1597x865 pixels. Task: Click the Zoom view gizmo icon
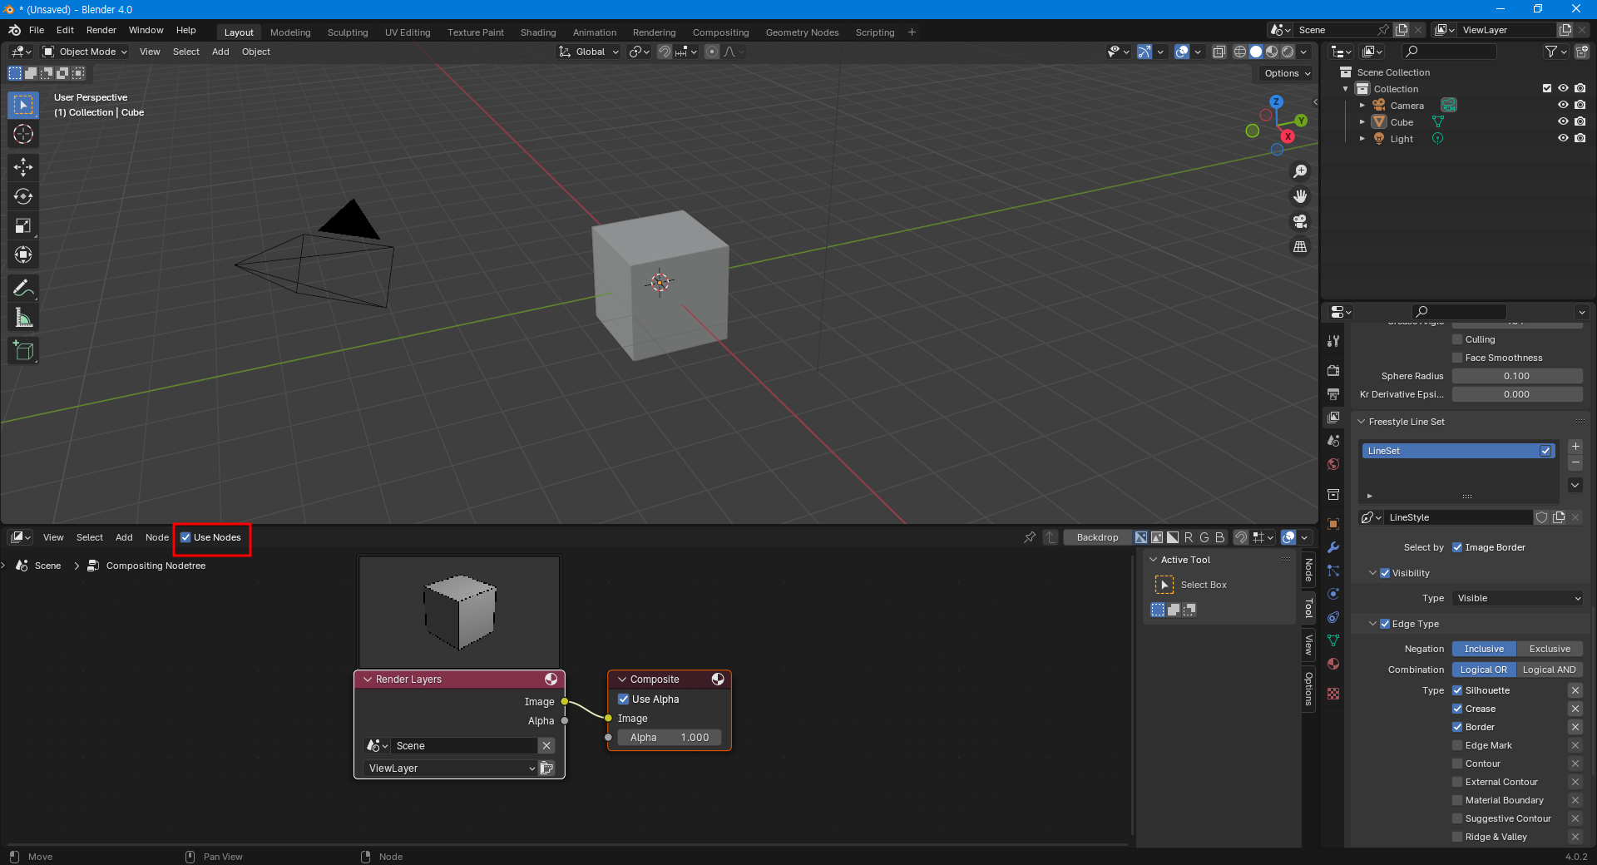pos(1300,171)
